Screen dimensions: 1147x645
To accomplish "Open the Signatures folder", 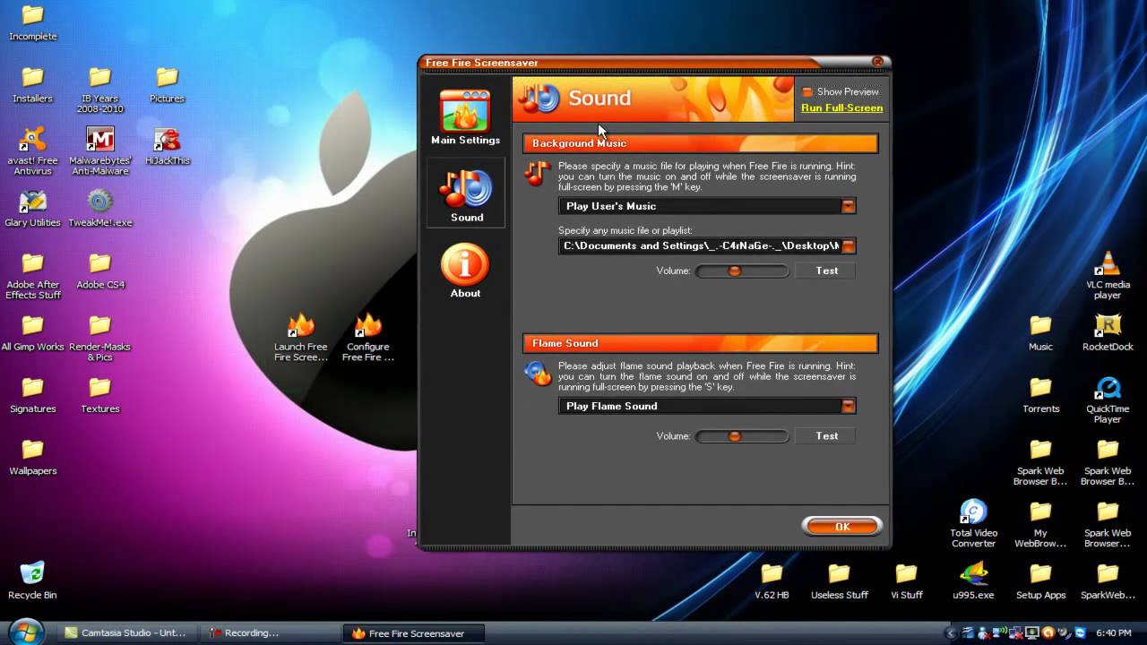I will pyautogui.click(x=32, y=393).
